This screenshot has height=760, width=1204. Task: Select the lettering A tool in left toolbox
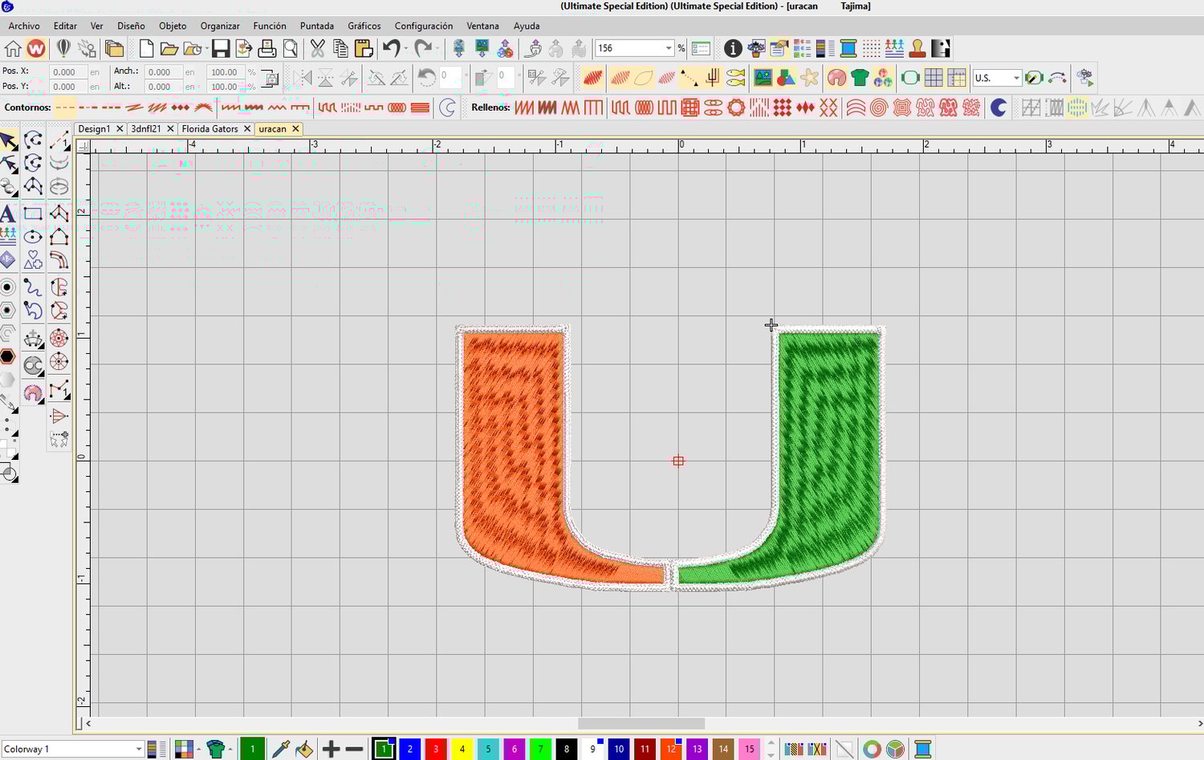click(x=8, y=213)
